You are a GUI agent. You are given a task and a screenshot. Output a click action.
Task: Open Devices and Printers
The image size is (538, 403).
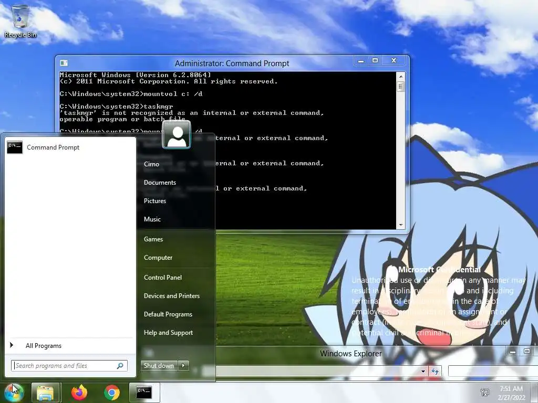point(172,296)
